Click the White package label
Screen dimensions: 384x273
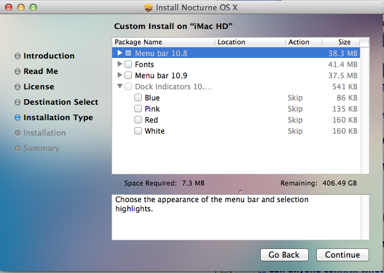click(x=155, y=131)
